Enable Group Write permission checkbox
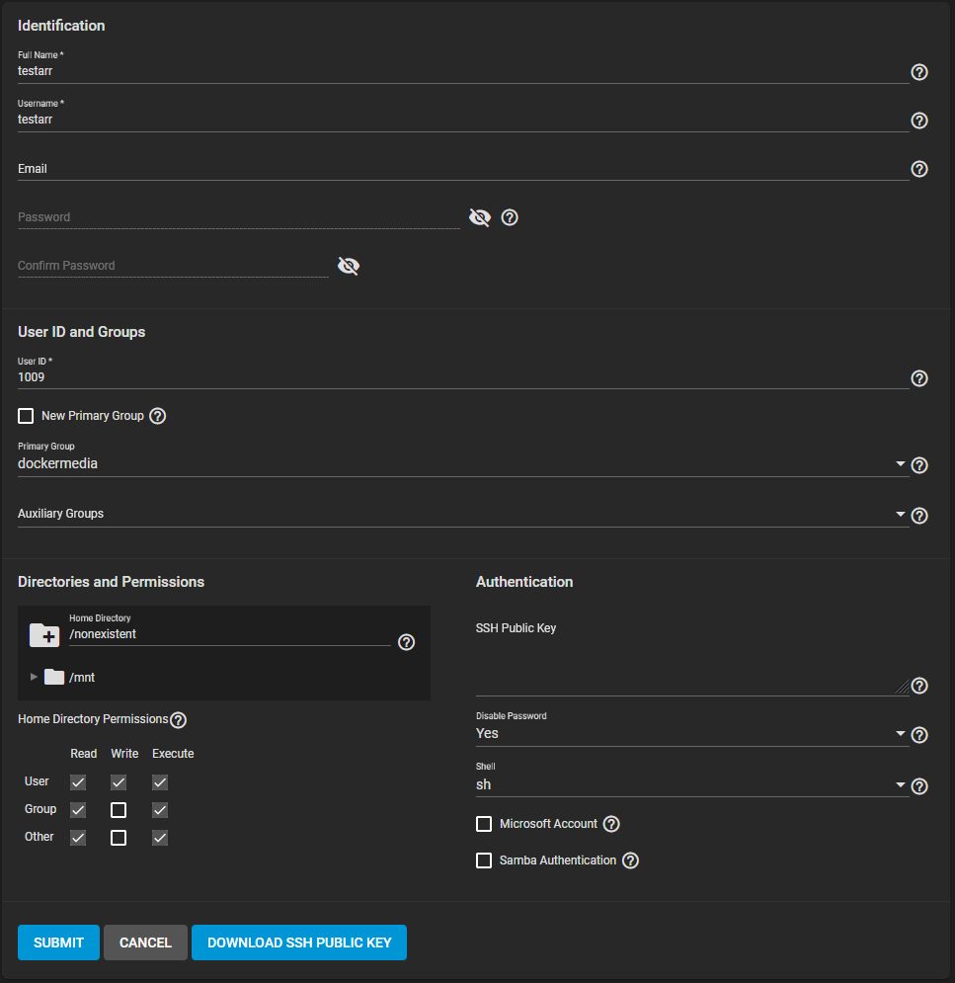Viewport: 955px width, 983px height. point(119,810)
